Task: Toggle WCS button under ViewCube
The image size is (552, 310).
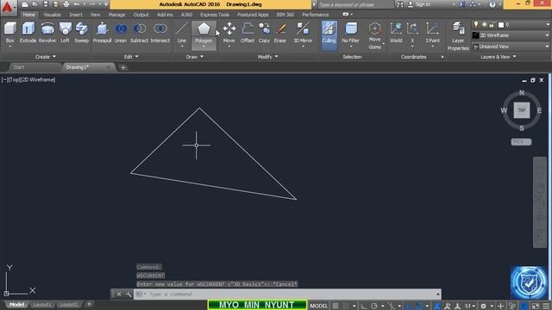Action: 521,142
